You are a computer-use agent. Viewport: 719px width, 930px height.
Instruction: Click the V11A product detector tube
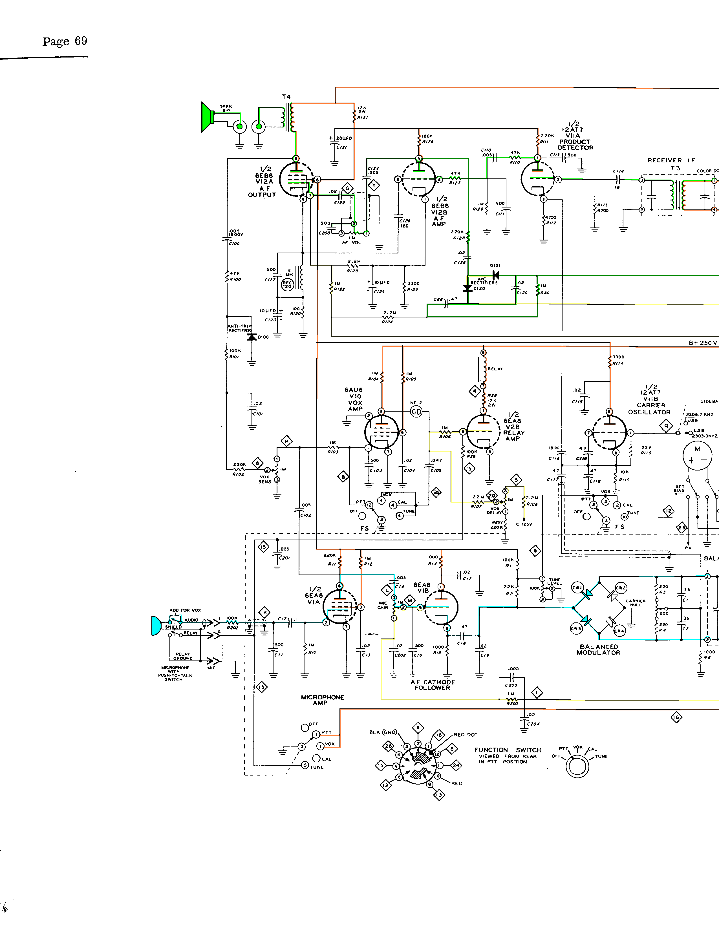(x=537, y=179)
